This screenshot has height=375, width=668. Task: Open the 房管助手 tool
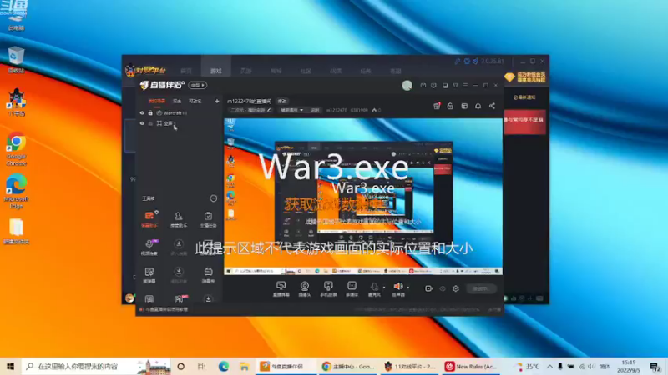(x=179, y=219)
